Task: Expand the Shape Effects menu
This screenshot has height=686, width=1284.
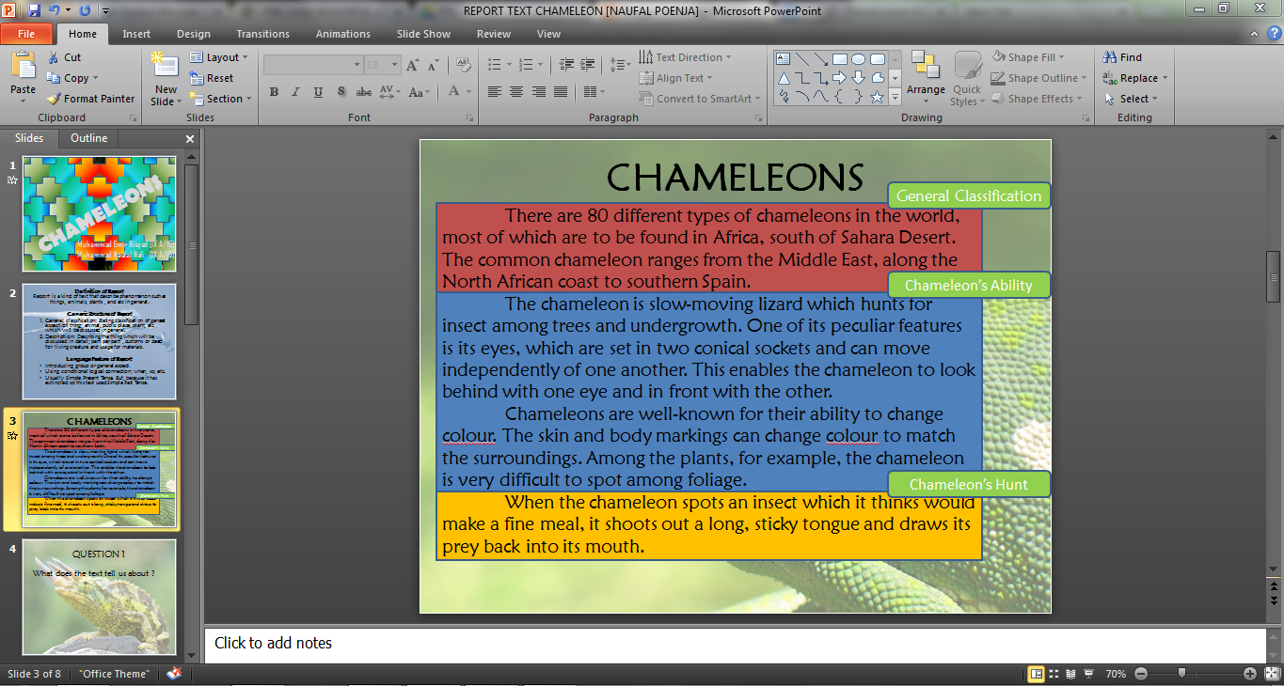Action: point(1037,99)
